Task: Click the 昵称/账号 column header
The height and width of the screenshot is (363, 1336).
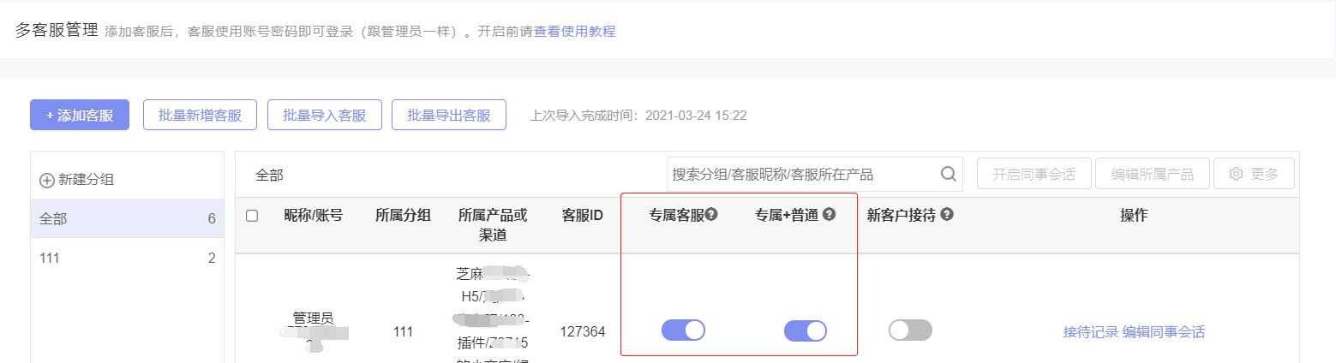Action: click(314, 216)
